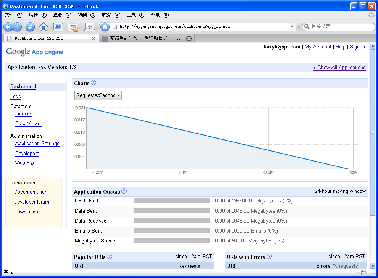Image resolution: width=378 pixels, height=278 pixels.
Task: Click the 0.00 of 2000.00 Emails value
Action: click(246, 231)
